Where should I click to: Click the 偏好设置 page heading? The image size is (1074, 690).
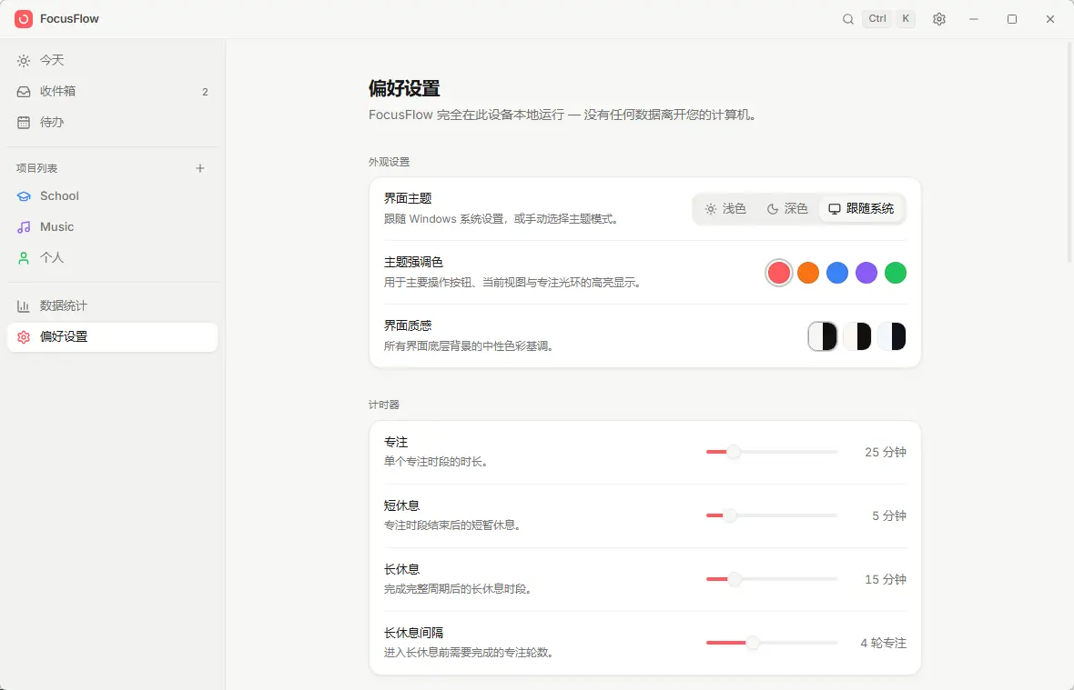404,88
